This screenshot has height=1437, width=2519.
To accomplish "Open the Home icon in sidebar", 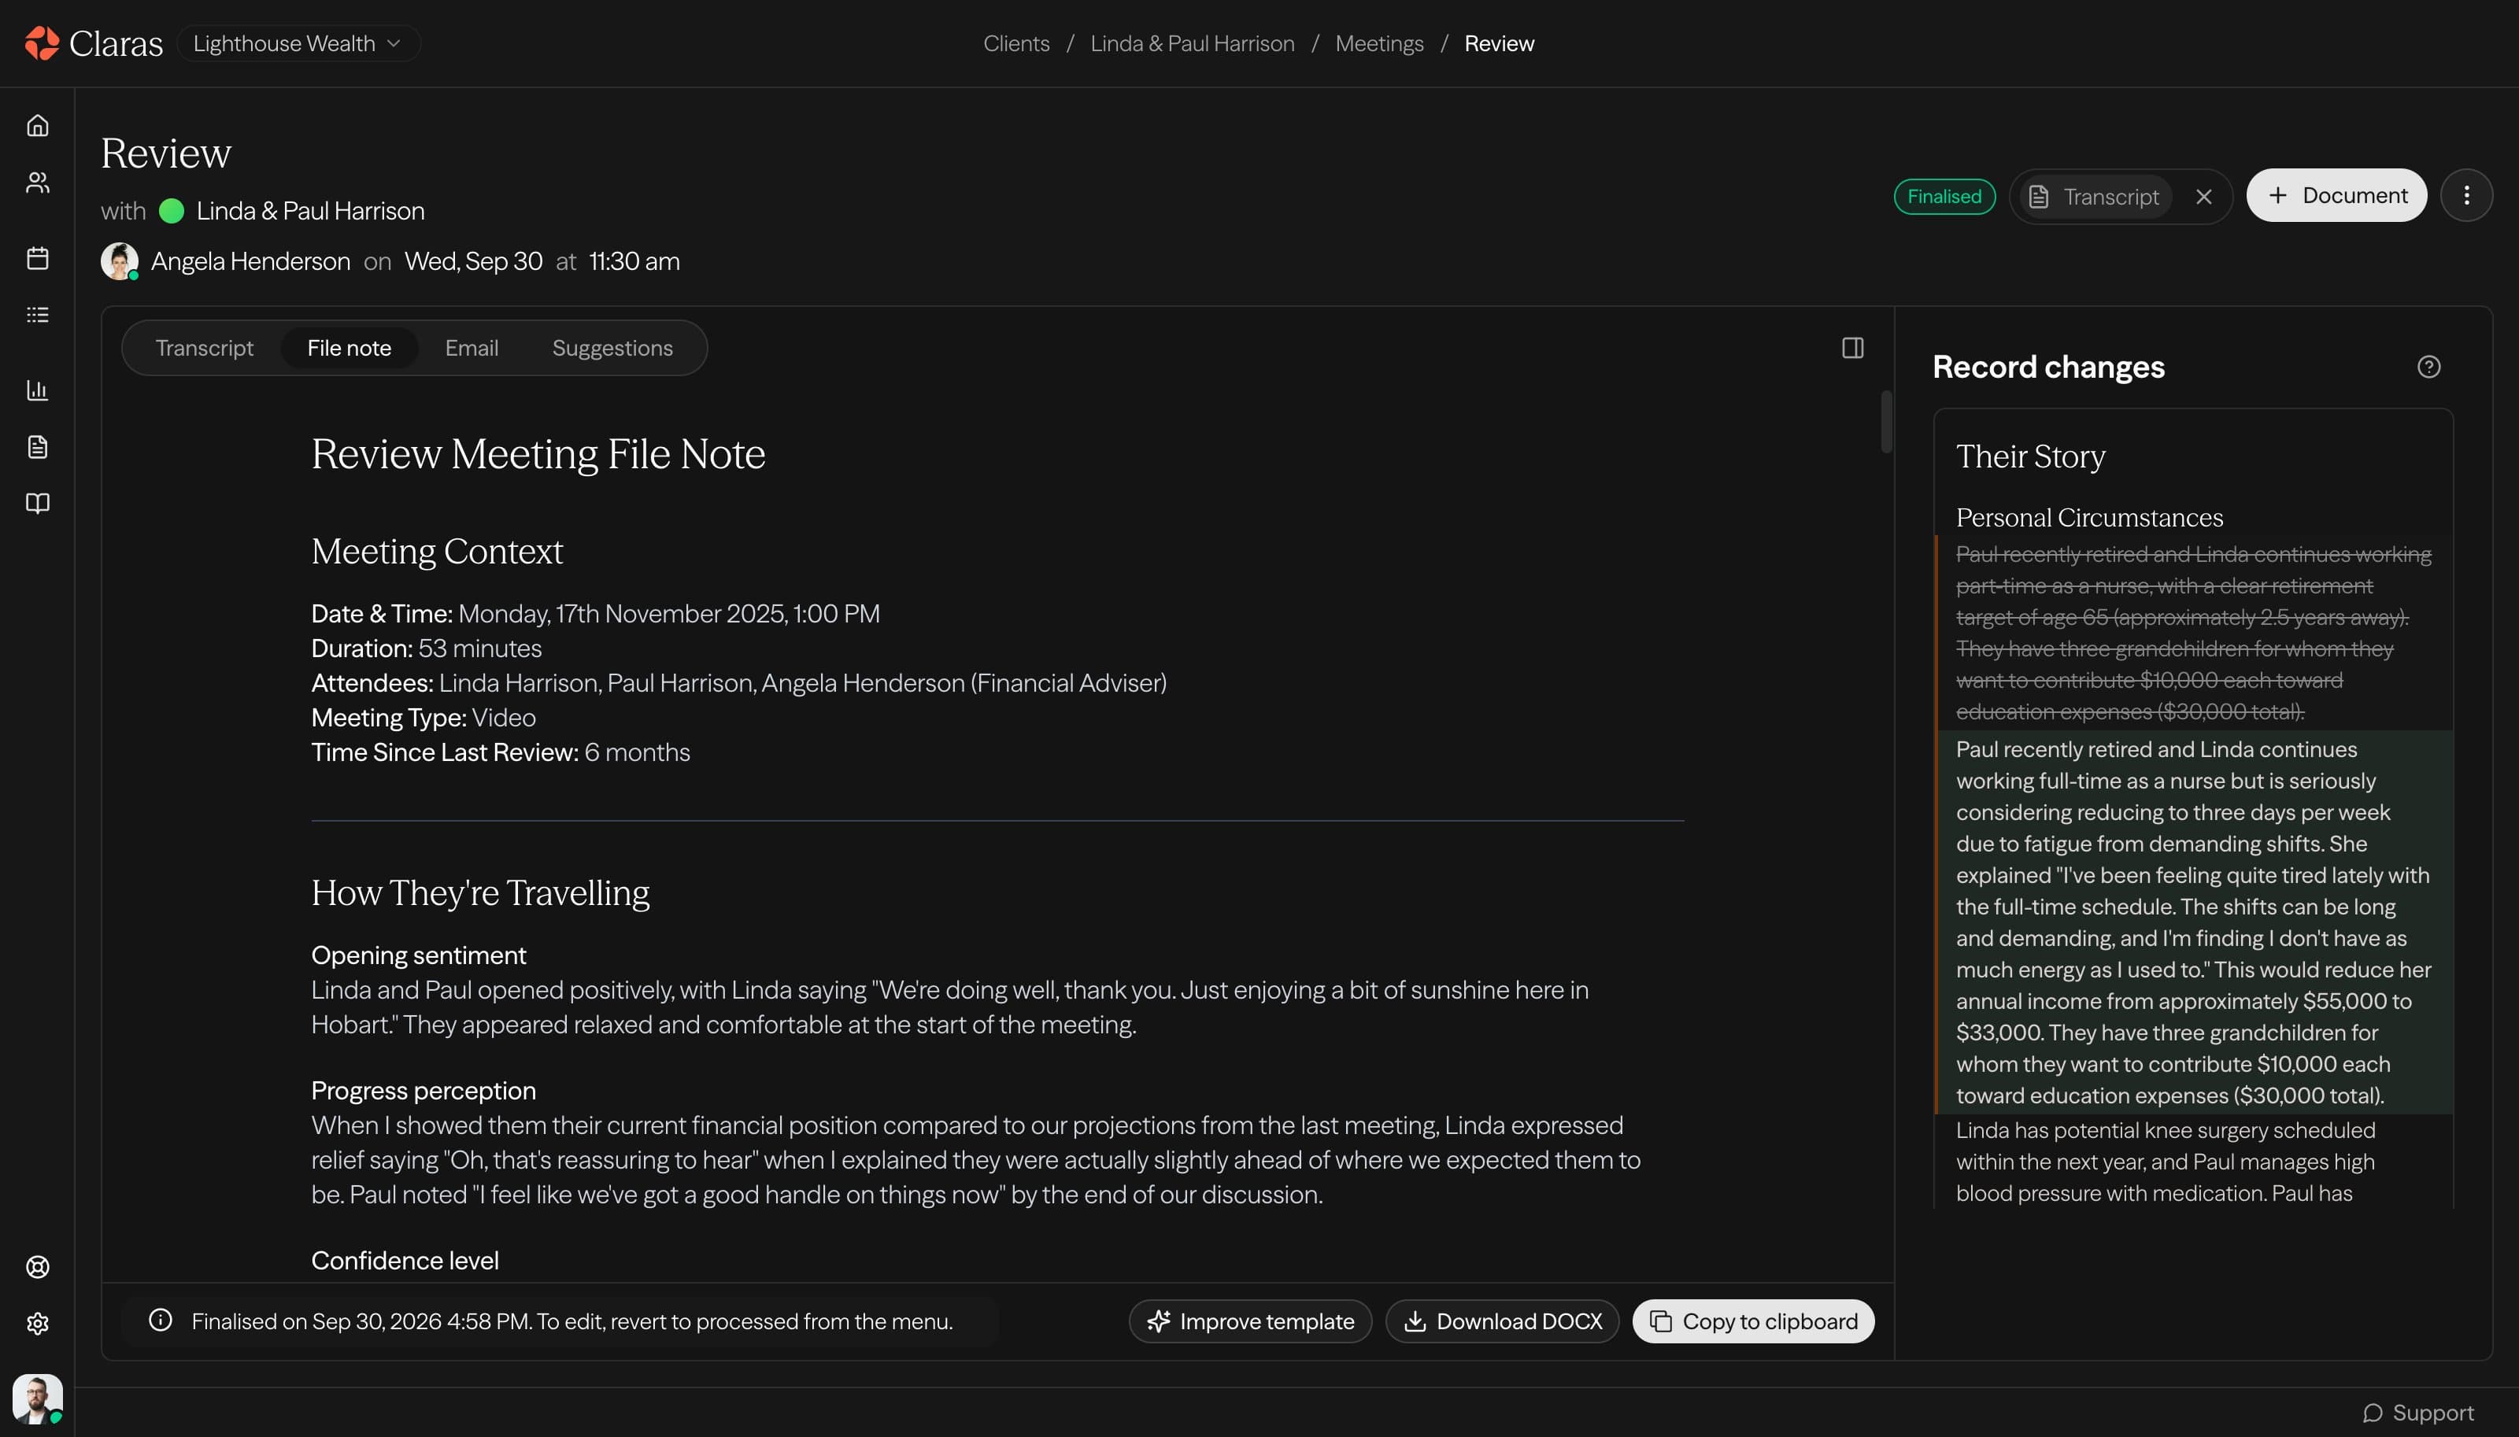I will point(38,125).
